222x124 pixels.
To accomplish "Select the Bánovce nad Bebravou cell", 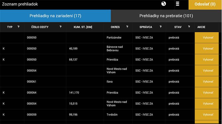I will pyautogui.click(x=115, y=48).
